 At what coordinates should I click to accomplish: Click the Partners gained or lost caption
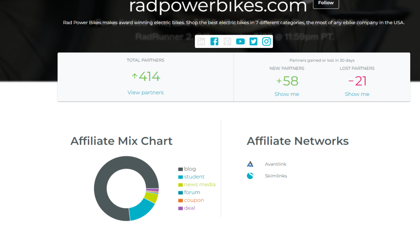click(322, 60)
